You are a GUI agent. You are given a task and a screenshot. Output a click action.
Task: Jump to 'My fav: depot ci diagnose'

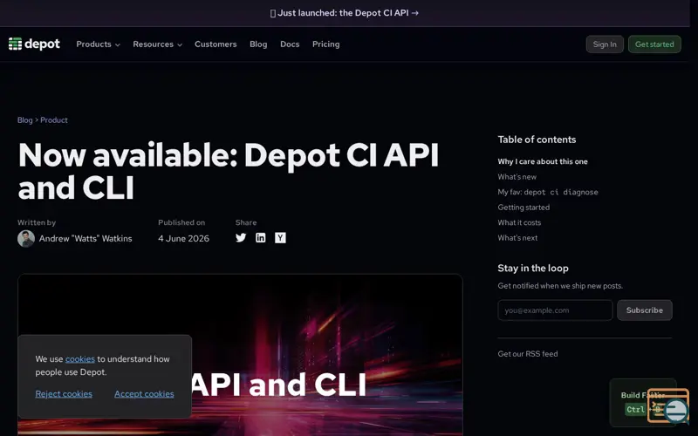548,192
